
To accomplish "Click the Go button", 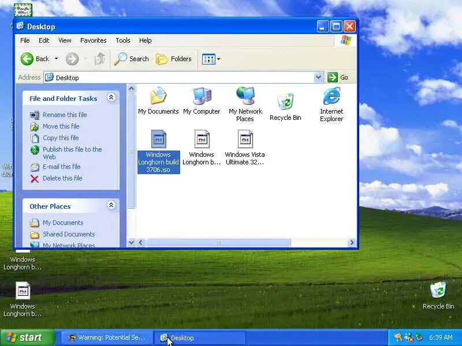I will coord(338,77).
